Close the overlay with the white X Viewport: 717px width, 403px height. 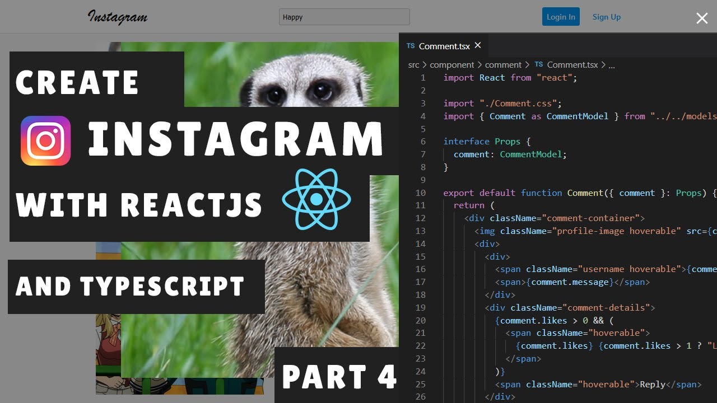[x=702, y=18]
